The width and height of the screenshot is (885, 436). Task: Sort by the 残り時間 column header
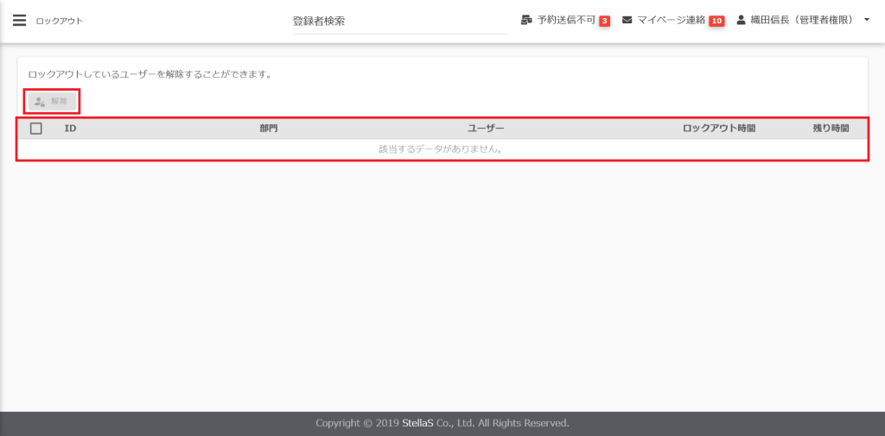point(831,129)
